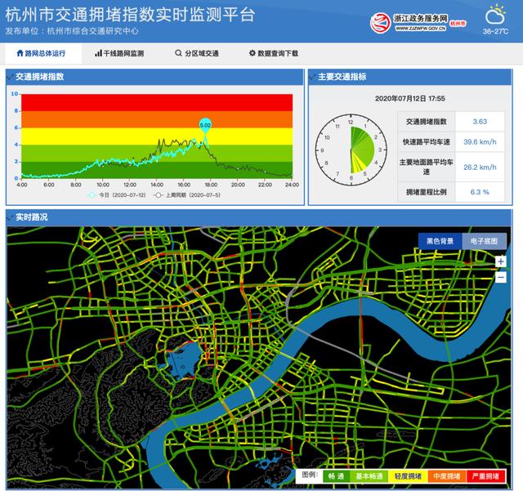Toggle the 上周同期 series in chart legend

[159, 196]
